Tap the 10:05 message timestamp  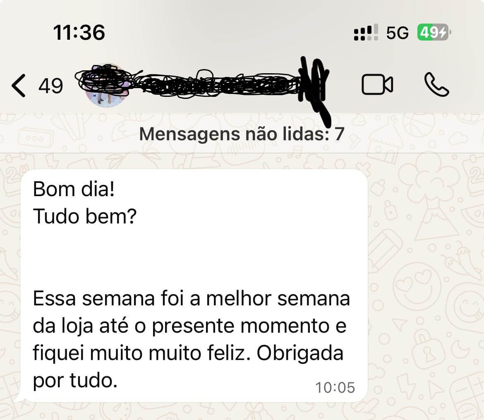pos(335,388)
